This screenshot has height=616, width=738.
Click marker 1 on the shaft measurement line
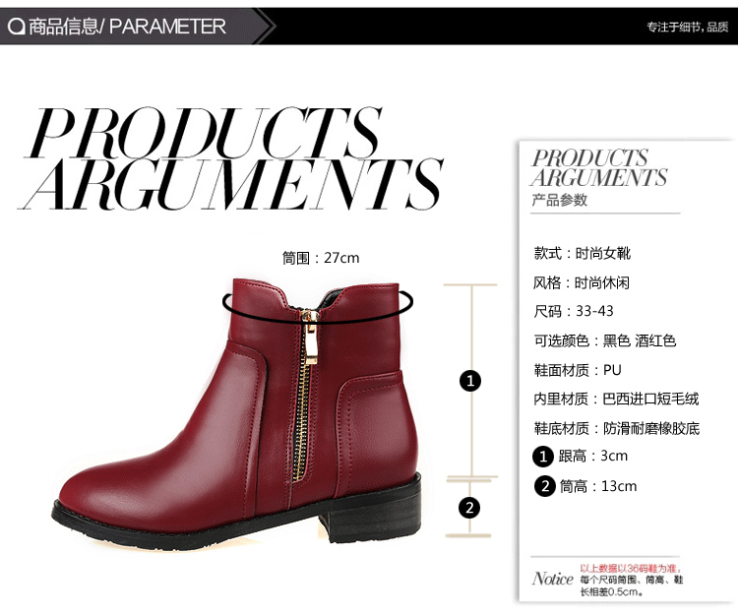470,381
